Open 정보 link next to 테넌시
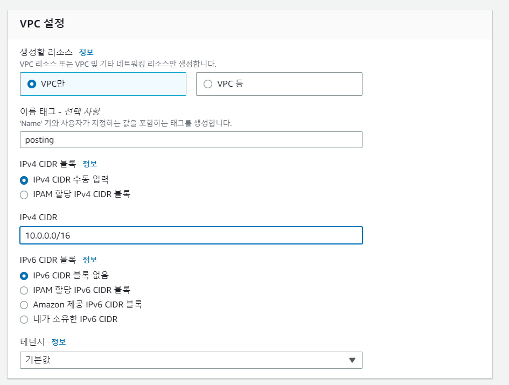Image resolution: width=509 pixels, height=385 pixels. [58, 342]
